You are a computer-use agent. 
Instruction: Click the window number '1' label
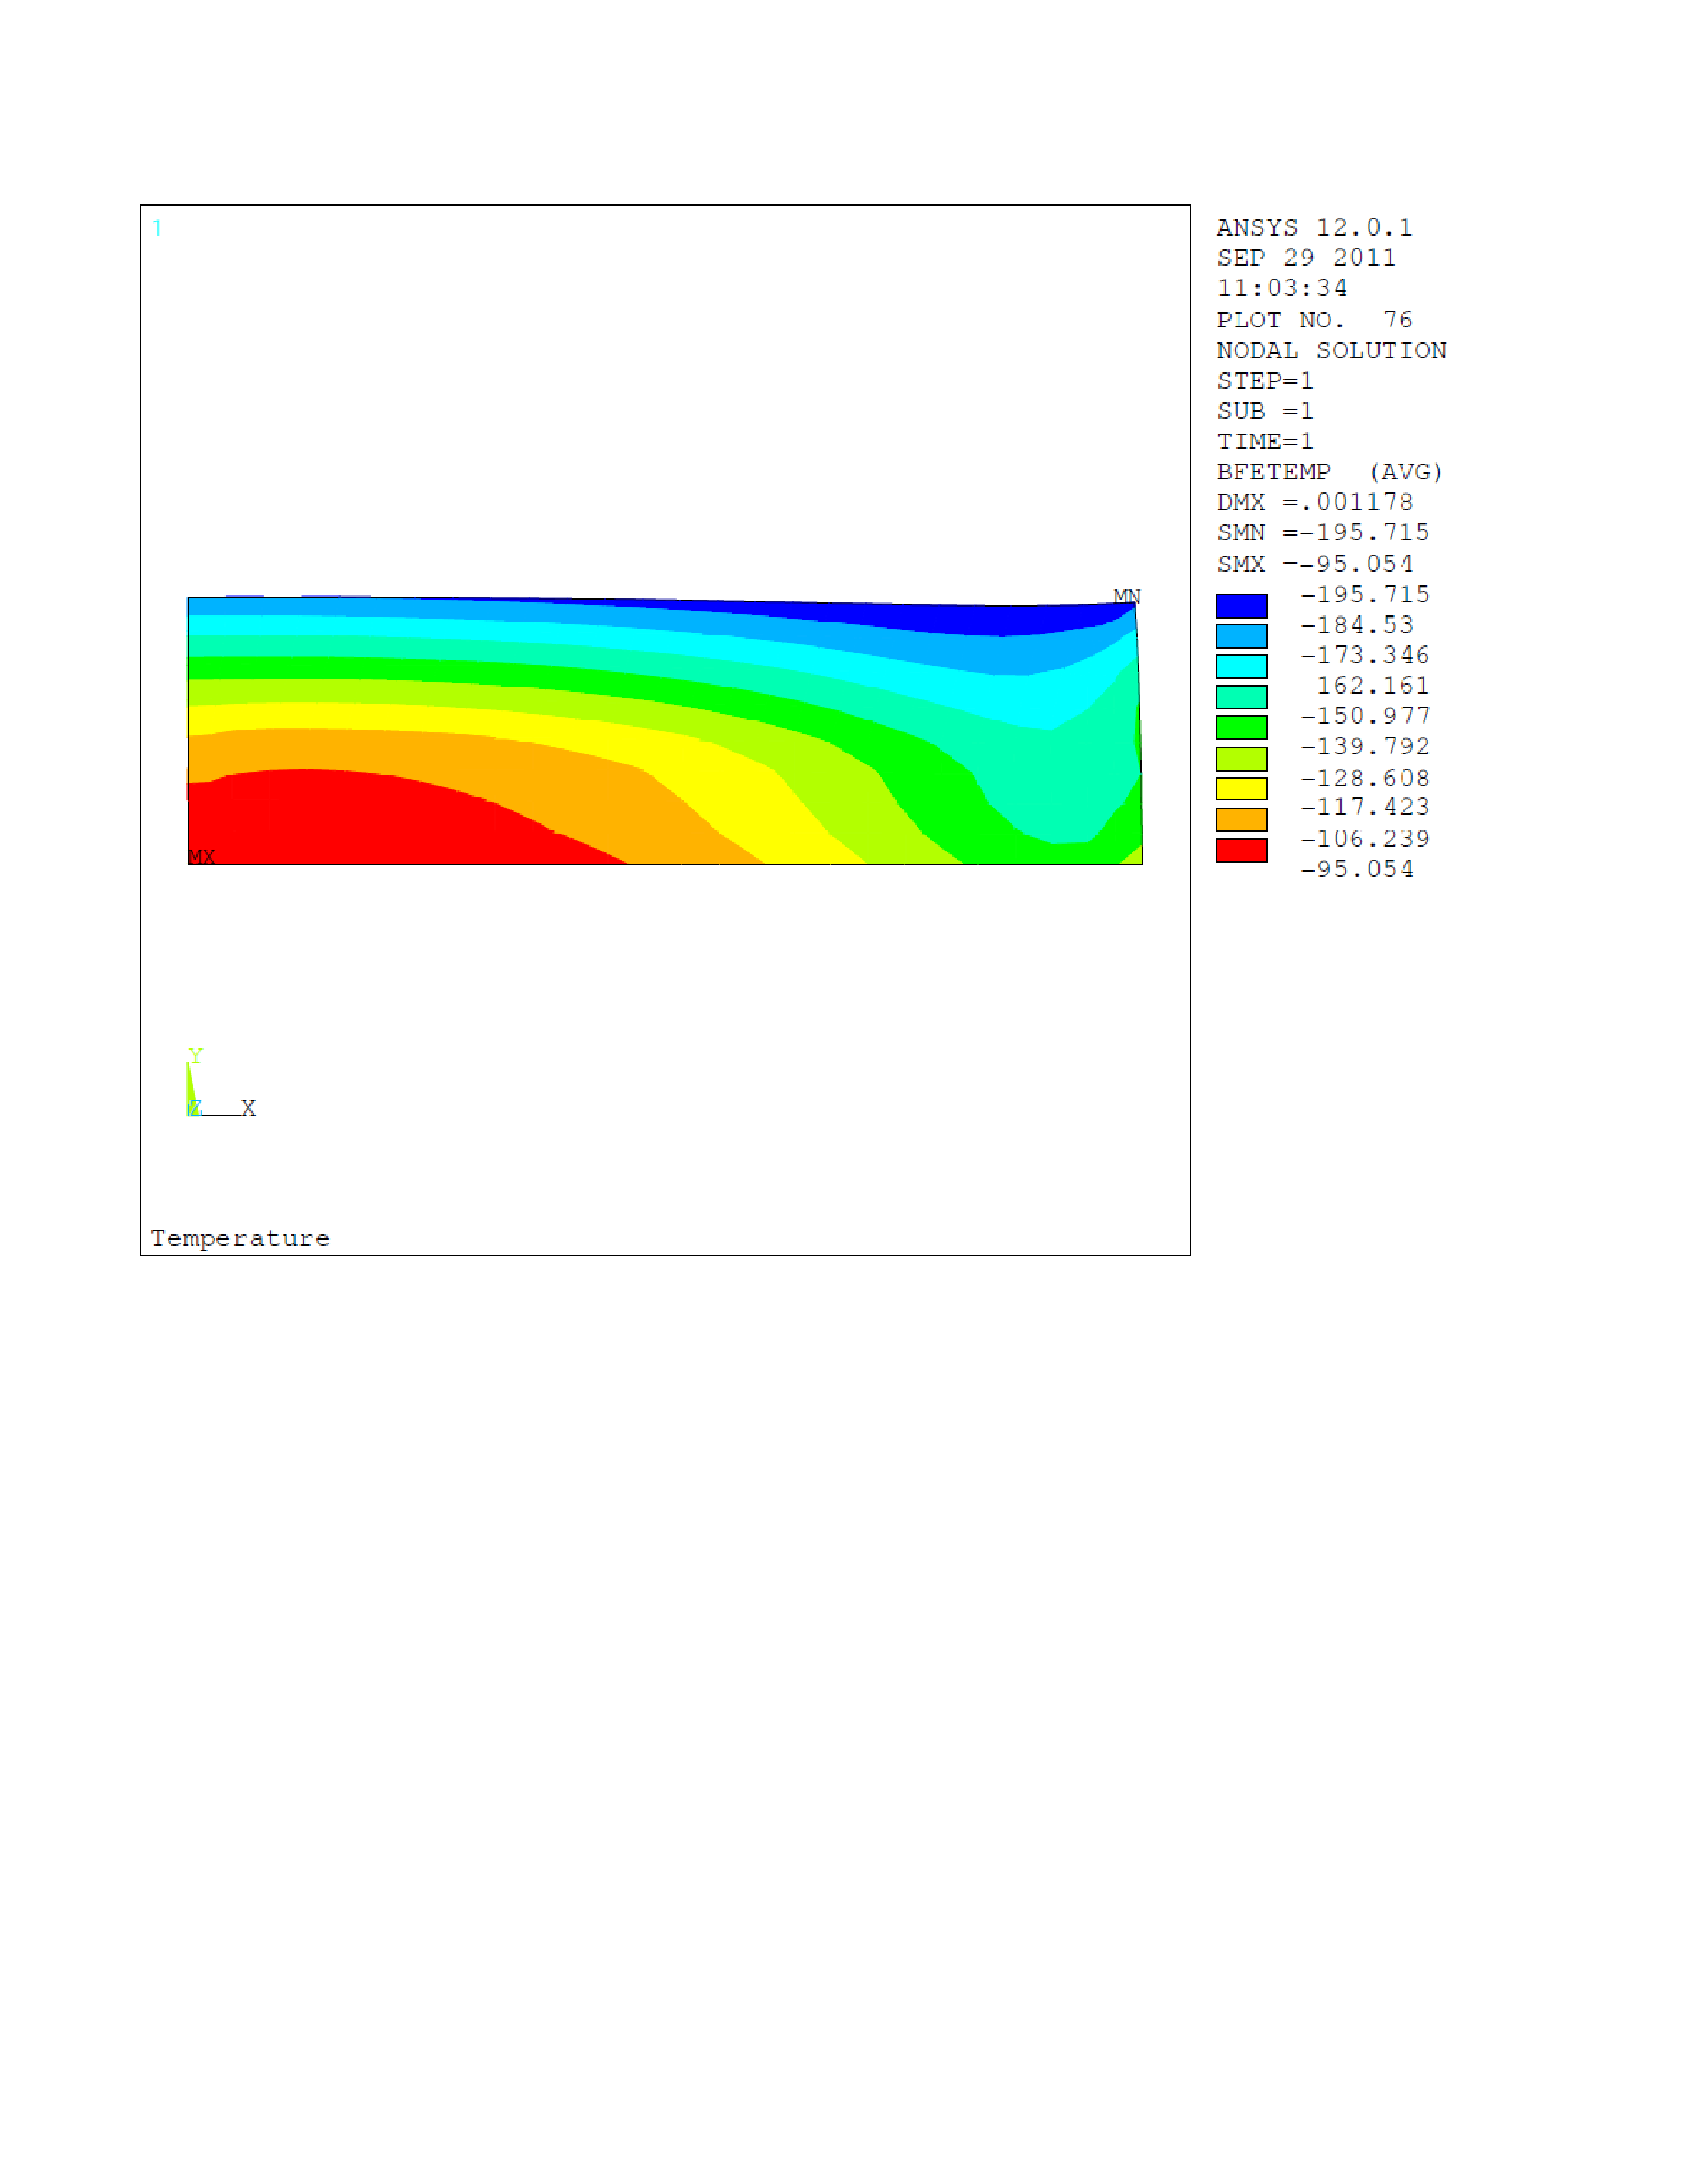[x=158, y=228]
